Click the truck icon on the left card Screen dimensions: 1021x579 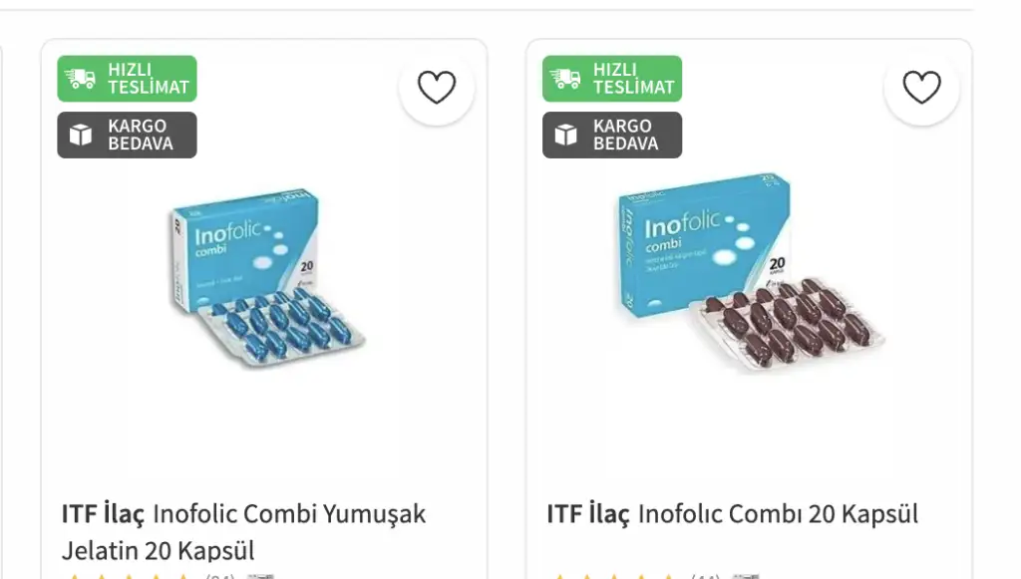coord(80,79)
